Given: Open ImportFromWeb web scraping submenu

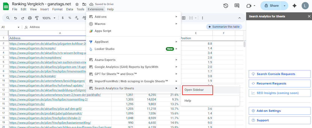Looking at the screenshot, I should click(x=133, y=81).
